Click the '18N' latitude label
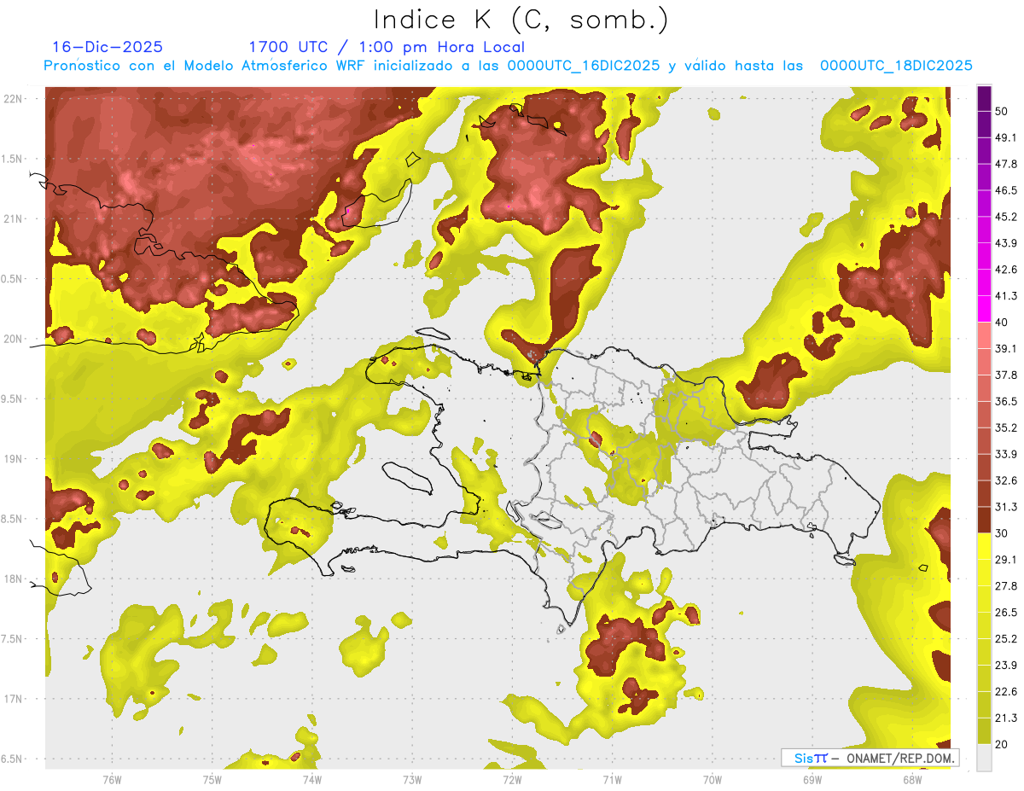Viewport: 1024px width, 791px height. [x=14, y=579]
